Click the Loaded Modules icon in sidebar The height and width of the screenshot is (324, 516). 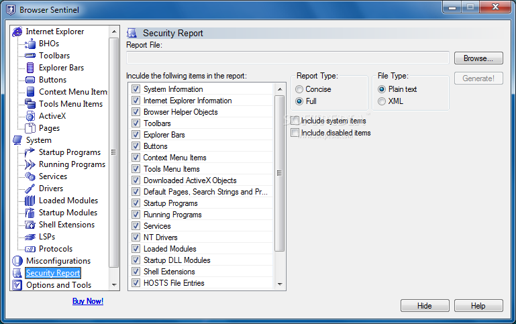[30, 201]
